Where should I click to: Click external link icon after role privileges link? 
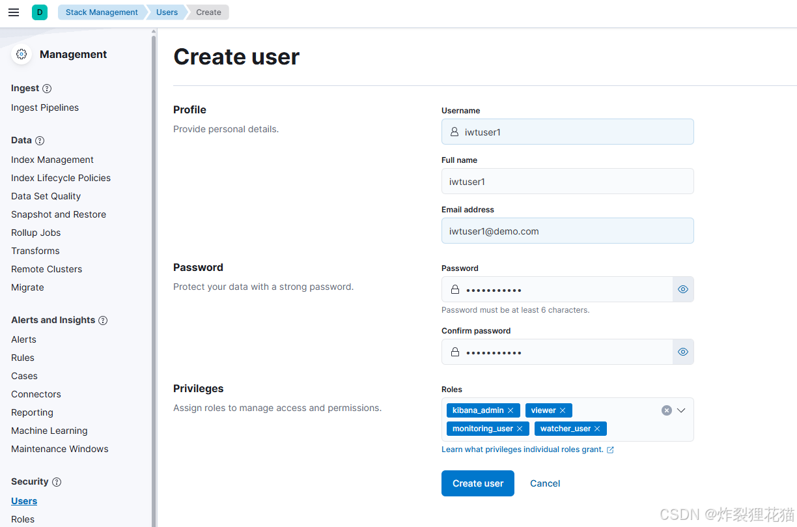point(610,450)
